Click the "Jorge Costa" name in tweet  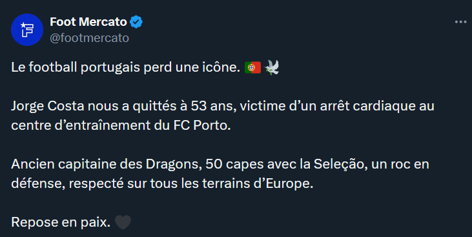tap(48, 107)
